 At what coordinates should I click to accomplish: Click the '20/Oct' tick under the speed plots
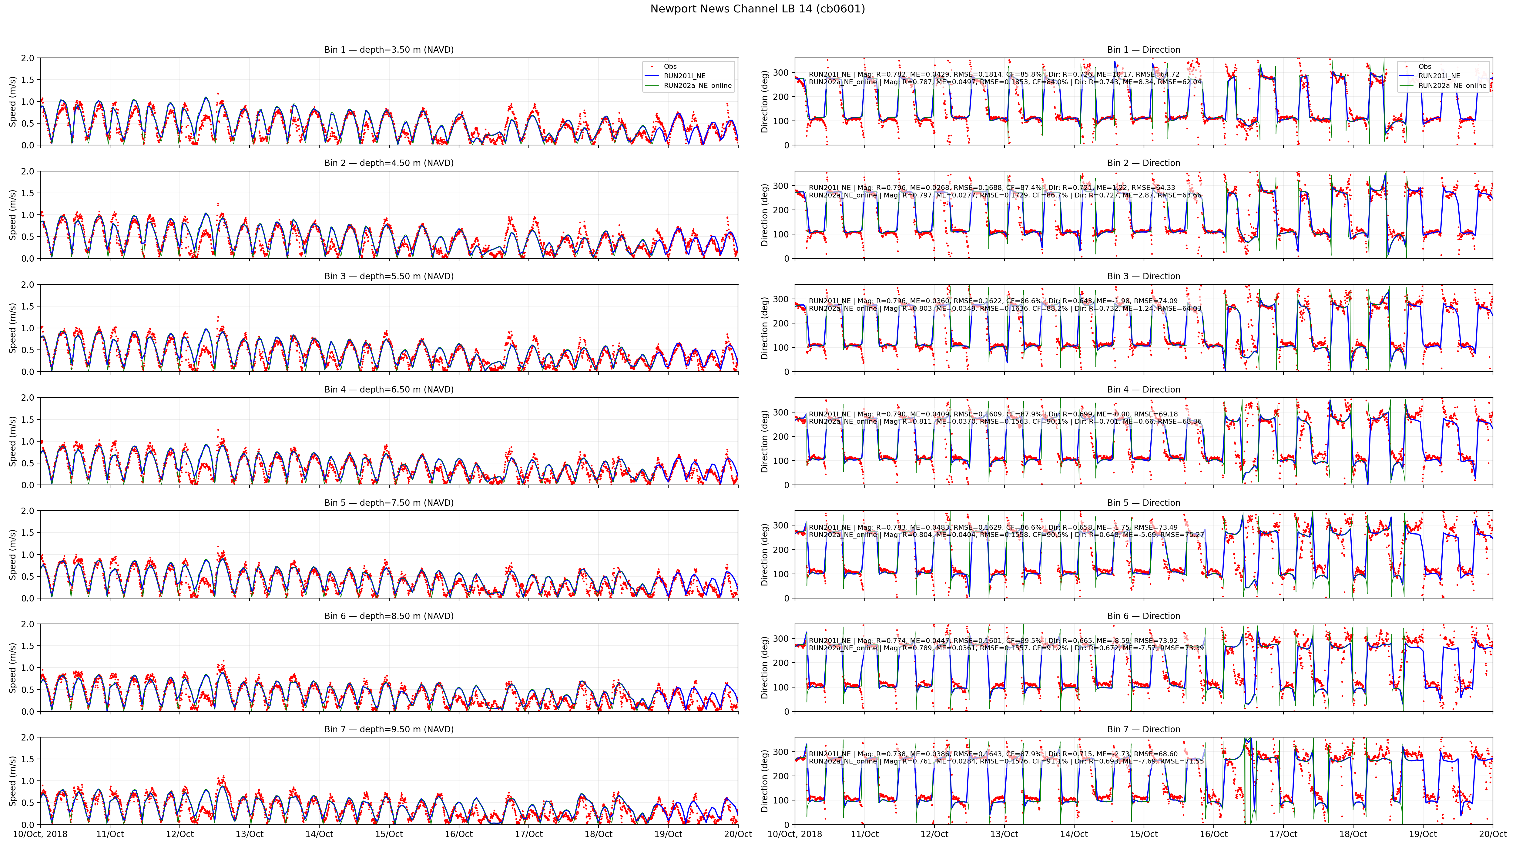click(738, 834)
